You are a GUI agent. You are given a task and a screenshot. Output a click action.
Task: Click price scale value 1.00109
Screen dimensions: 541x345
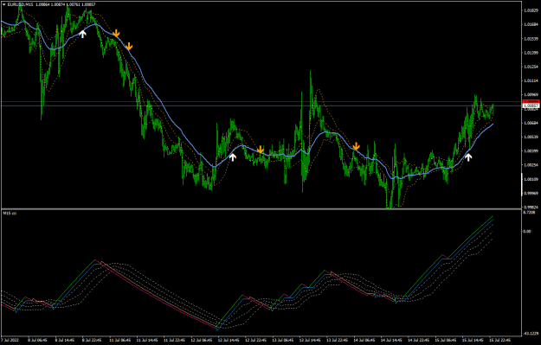click(531, 179)
